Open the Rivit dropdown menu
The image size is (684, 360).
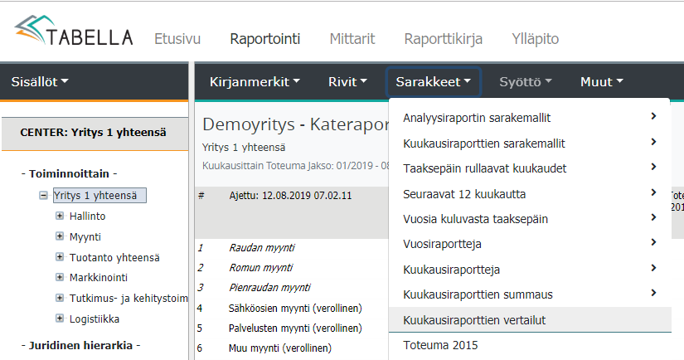347,82
